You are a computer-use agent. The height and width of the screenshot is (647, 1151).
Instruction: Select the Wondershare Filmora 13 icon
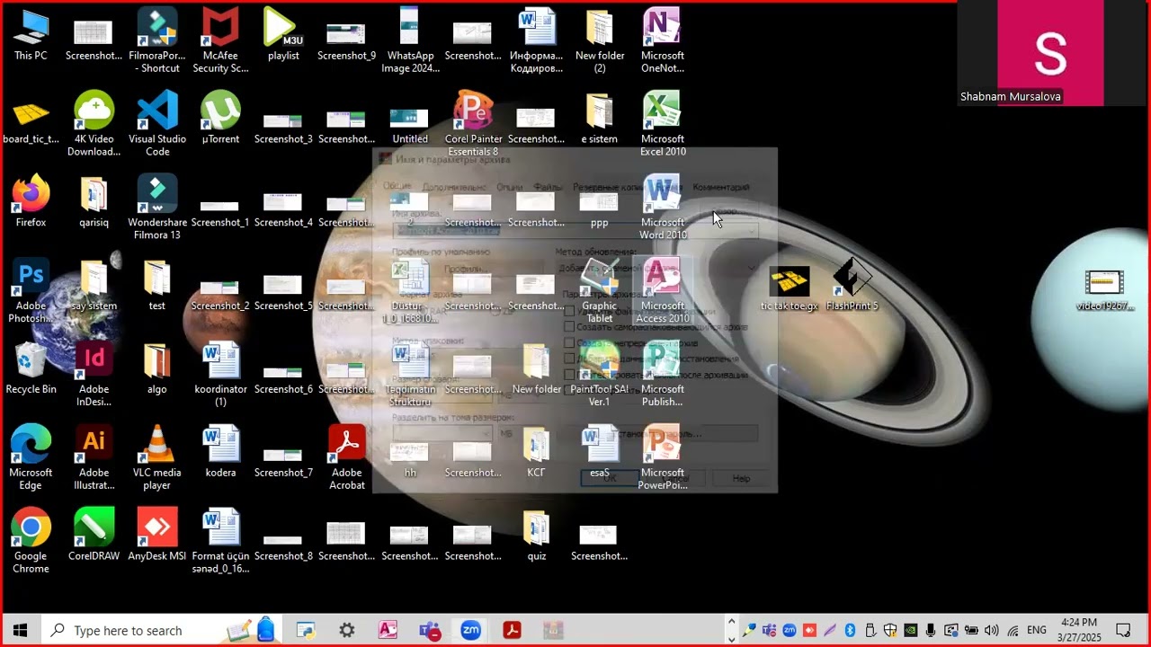[x=157, y=208]
